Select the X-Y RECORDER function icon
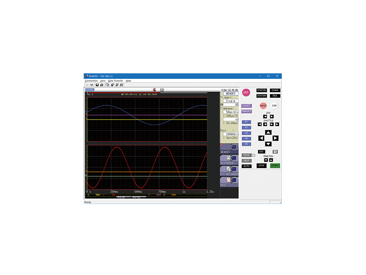The height and width of the screenshot is (275, 366). coord(229,171)
